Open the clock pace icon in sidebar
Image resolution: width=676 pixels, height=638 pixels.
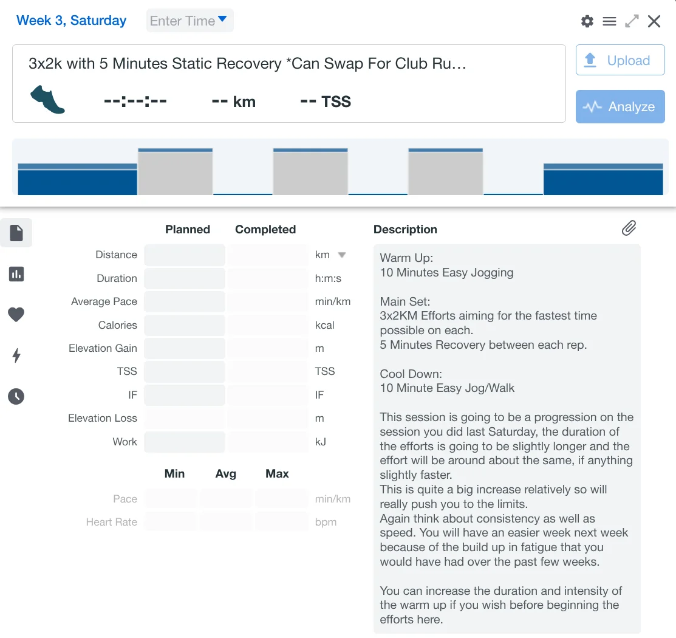pos(16,397)
